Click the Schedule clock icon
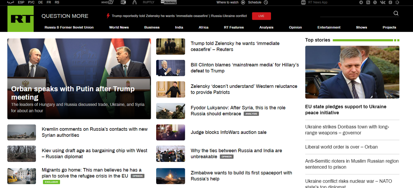 [266, 2]
